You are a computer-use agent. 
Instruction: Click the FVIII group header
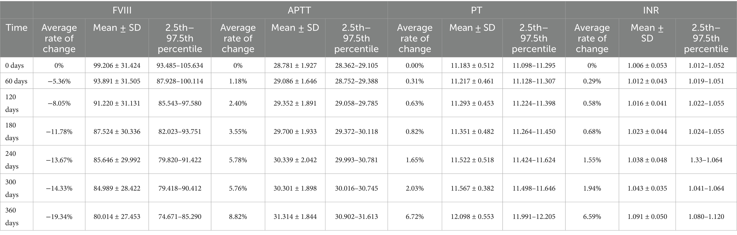122,10
